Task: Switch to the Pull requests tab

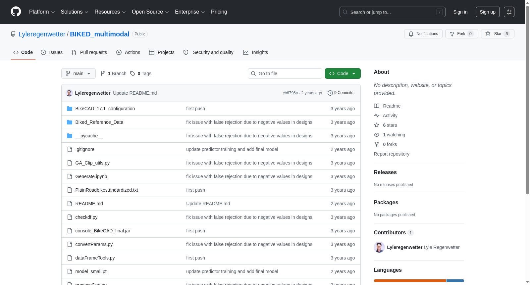Action: click(x=89, y=52)
